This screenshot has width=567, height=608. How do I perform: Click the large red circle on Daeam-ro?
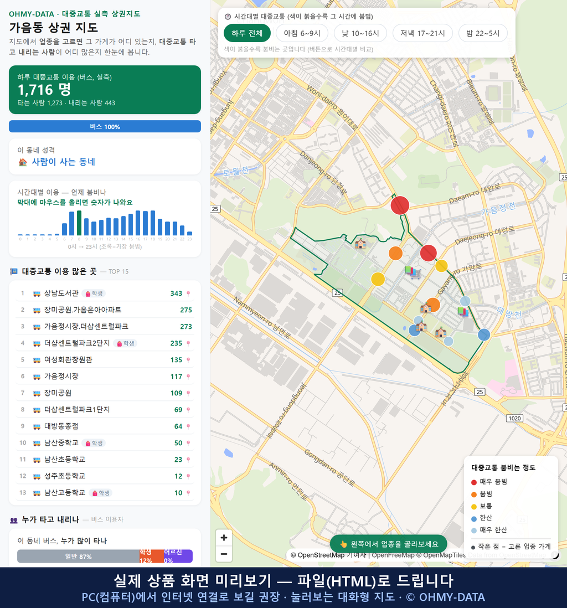(400, 205)
